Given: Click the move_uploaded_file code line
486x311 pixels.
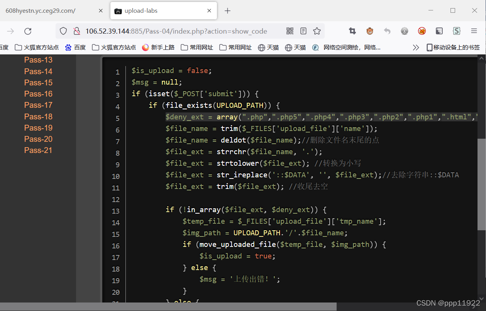Looking at the screenshot, I should click(x=284, y=245).
